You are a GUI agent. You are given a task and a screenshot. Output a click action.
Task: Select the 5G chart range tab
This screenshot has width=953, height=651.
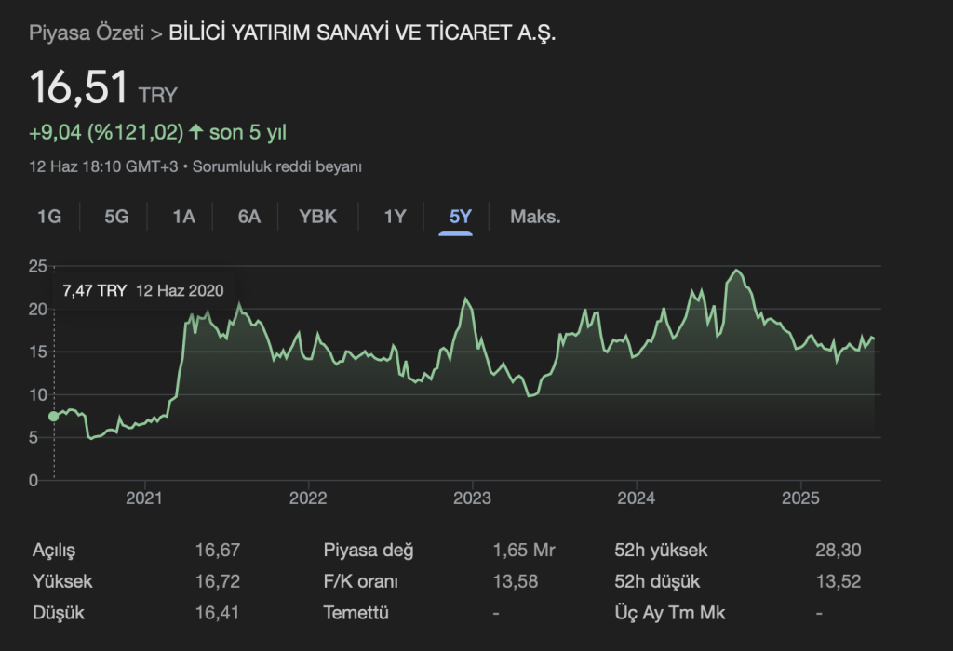click(116, 217)
